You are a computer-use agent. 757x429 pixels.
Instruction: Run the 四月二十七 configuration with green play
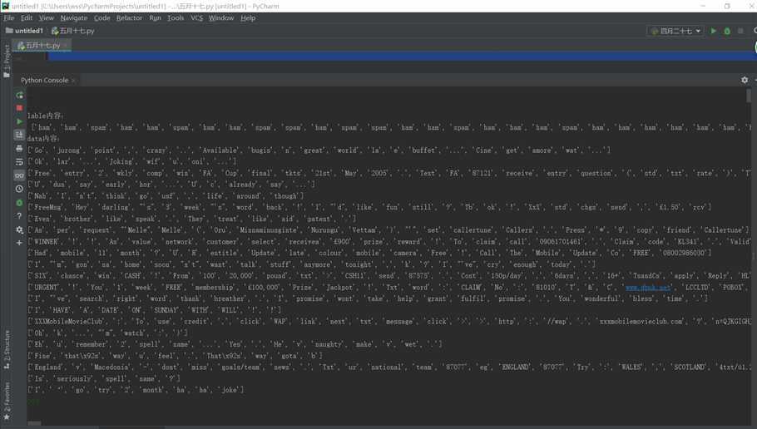tap(713, 31)
